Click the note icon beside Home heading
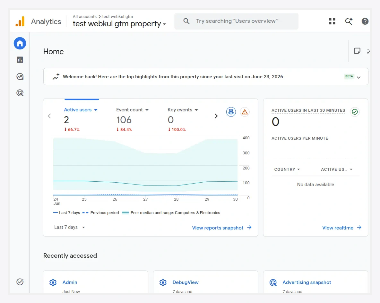The image size is (380, 303). click(x=357, y=51)
